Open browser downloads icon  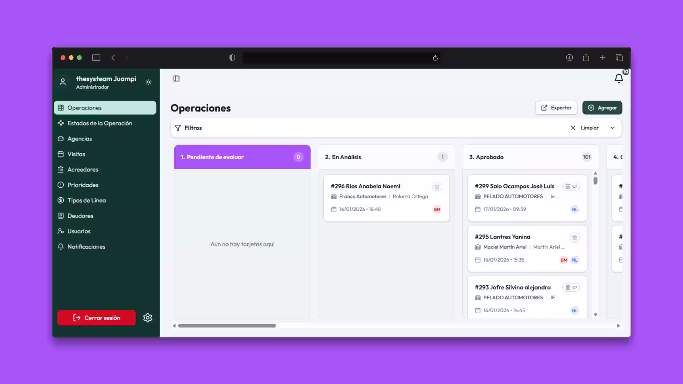point(569,58)
